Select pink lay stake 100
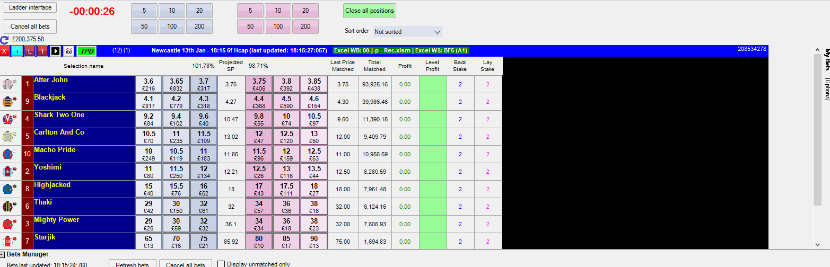The width and height of the screenshot is (830, 267). tap(278, 26)
